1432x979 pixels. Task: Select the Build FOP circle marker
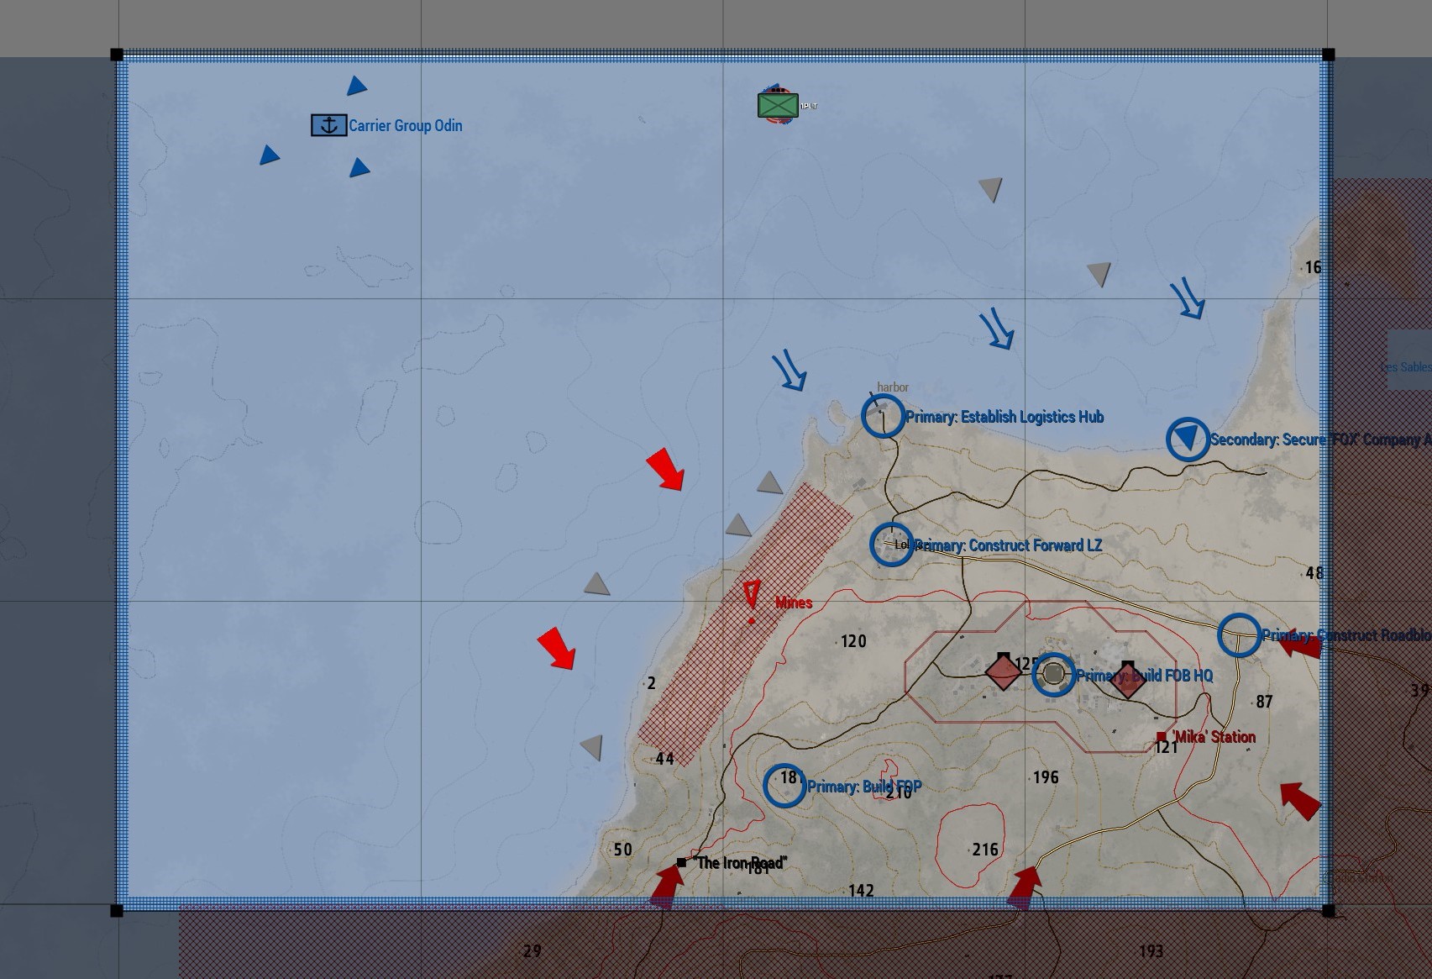784,786
